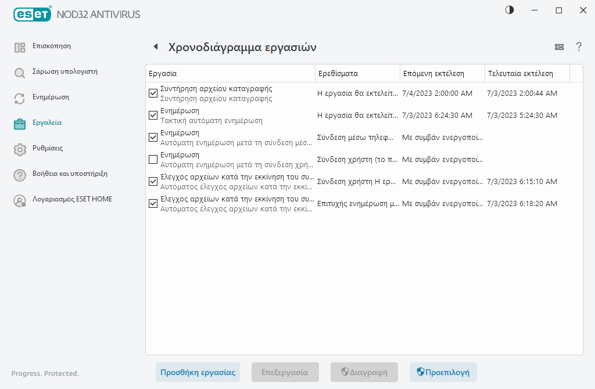Sort by the Εργασία column header
This screenshot has height=389, width=595.
(230, 74)
